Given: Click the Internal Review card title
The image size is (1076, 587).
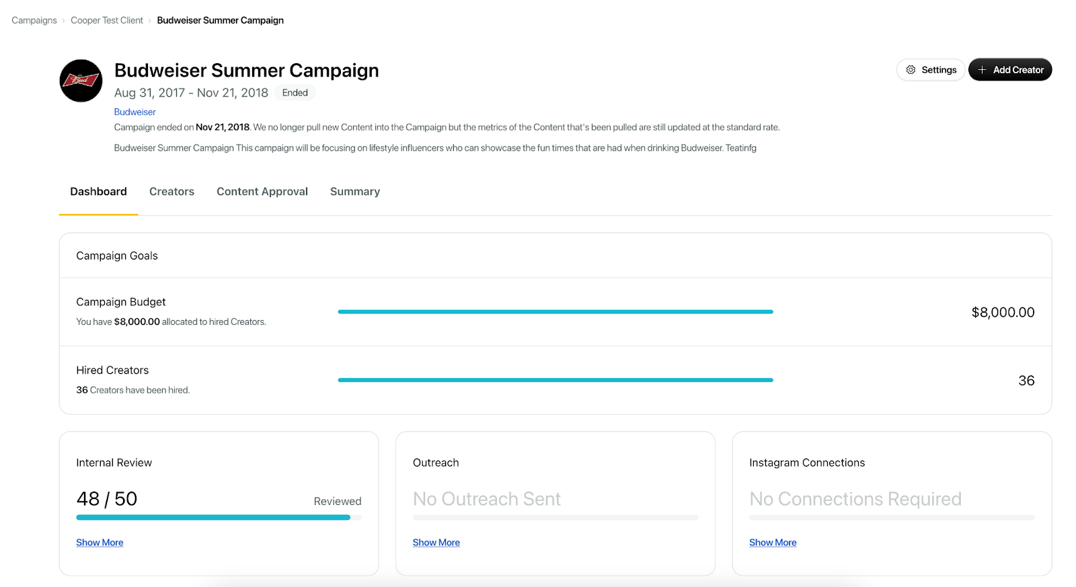Looking at the screenshot, I should pos(114,463).
